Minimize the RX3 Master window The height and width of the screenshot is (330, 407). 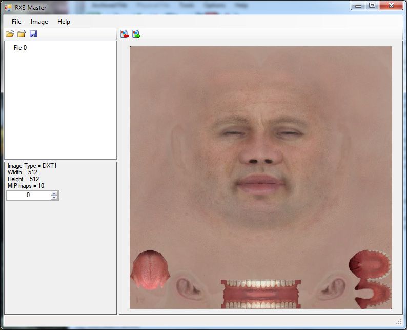pos(357,6)
